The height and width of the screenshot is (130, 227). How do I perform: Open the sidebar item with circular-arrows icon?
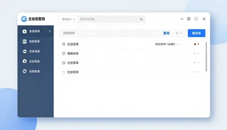click(x=35, y=61)
